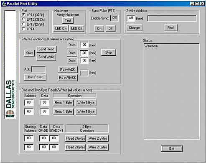This screenshot has height=163, width=206.
Task: Close the Parallel Port Utility window
Action: [202, 4]
